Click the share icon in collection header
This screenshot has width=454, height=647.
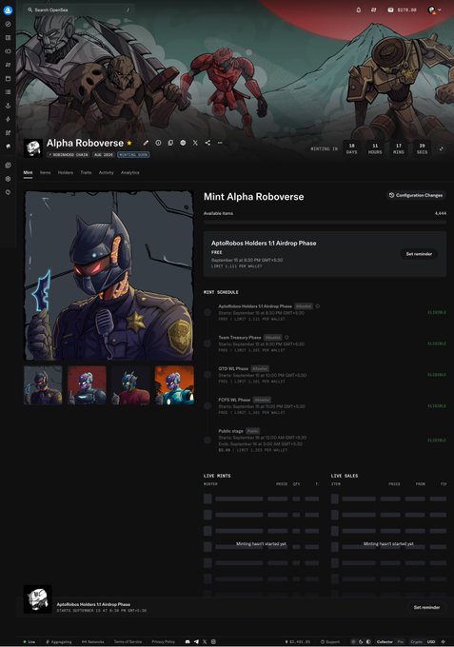207,143
